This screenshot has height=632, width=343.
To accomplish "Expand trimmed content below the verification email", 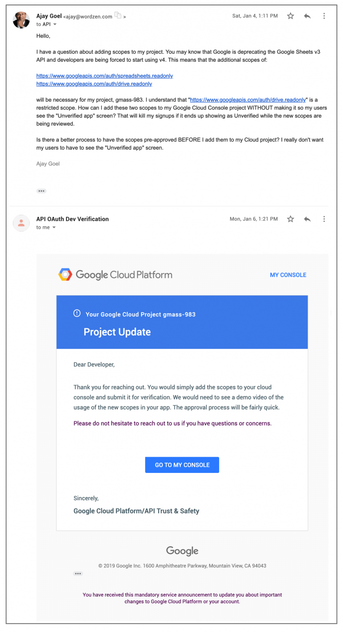I will 78,573.
